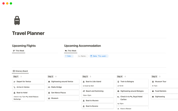Viewport: 178px width, 111px height.
Task: Click the museum icon on Museum Tour card
Action: tap(153, 82)
